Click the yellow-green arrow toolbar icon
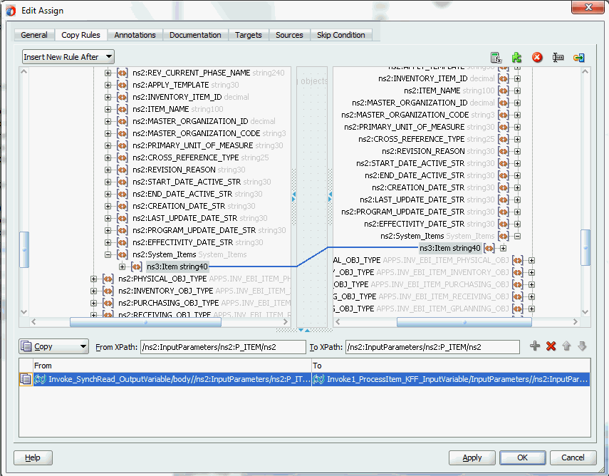 pos(578,58)
